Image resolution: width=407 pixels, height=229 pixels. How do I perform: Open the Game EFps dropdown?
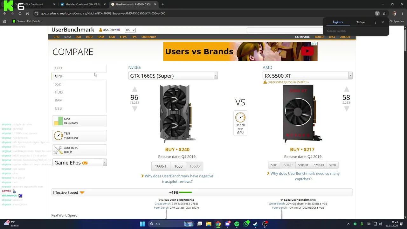click(79, 163)
